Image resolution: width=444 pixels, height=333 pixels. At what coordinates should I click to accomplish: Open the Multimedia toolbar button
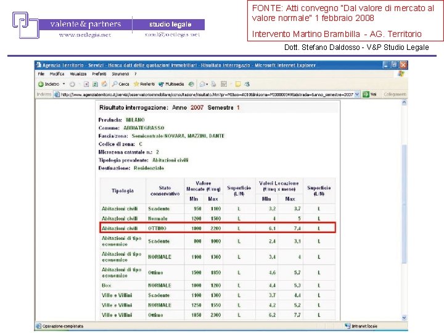click(x=171, y=84)
